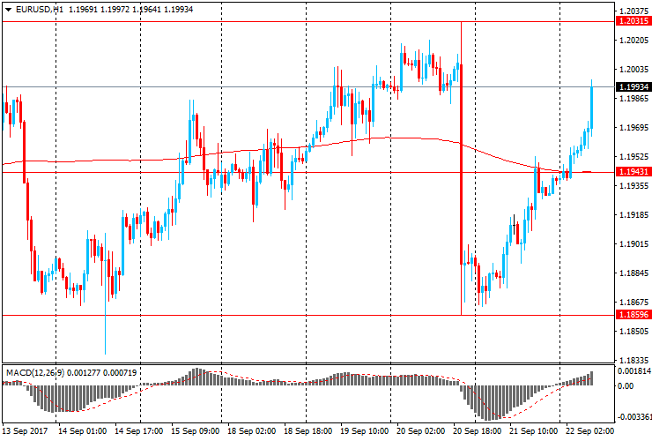Click the MACD scale value -0.003361
652x441 pixels.
coord(633,417)
